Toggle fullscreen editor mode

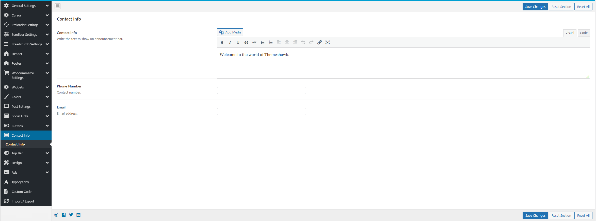[328, 43]
